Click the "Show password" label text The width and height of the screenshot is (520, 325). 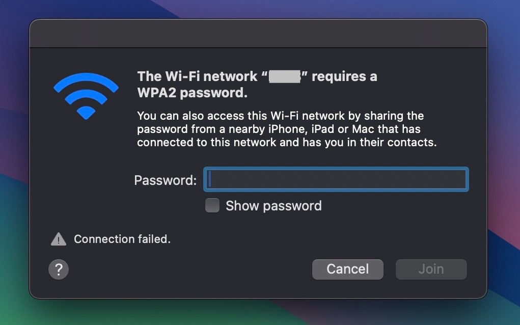pos(273,206)
